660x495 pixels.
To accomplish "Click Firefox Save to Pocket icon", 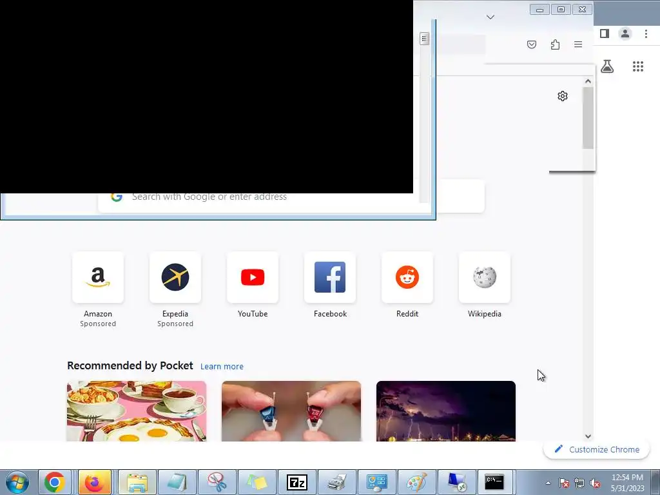I will [532, 44].
